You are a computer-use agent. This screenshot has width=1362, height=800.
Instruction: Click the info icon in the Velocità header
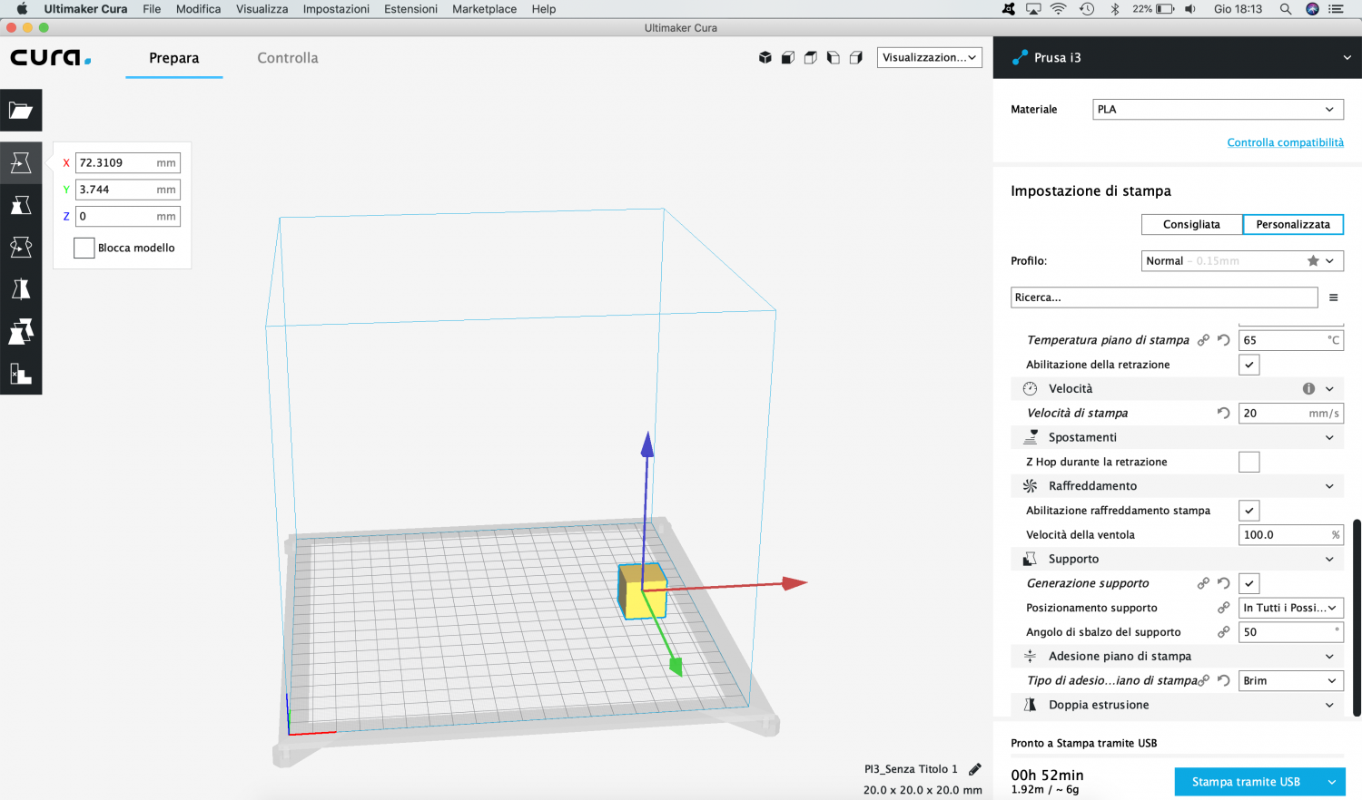1308,388
